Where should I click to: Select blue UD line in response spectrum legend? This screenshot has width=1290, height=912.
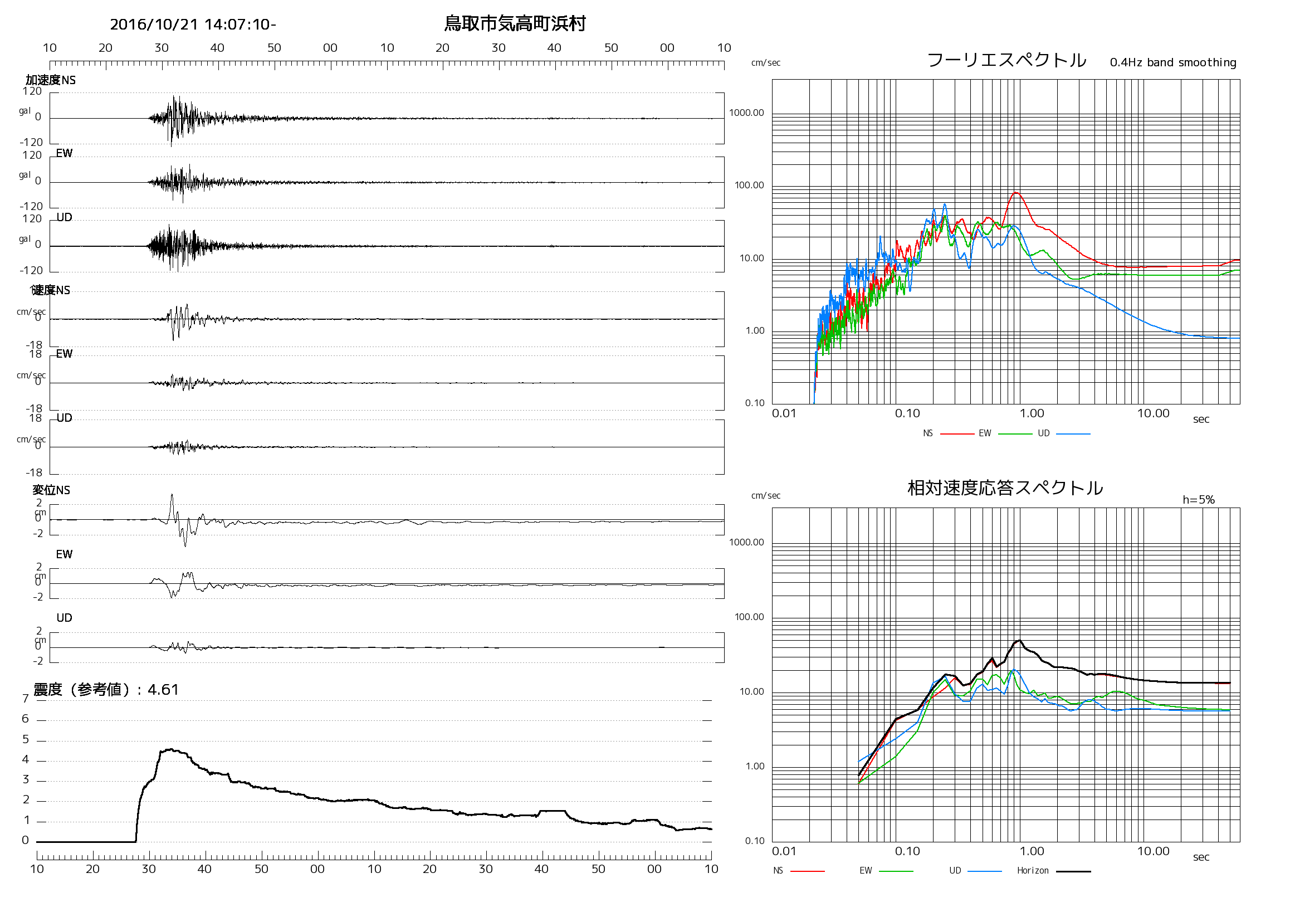coord(985,871)
